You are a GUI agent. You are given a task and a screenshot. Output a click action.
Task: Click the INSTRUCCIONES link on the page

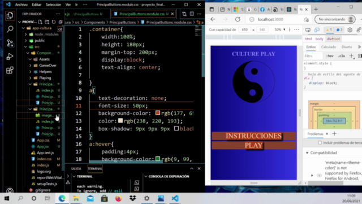point(253,136)
